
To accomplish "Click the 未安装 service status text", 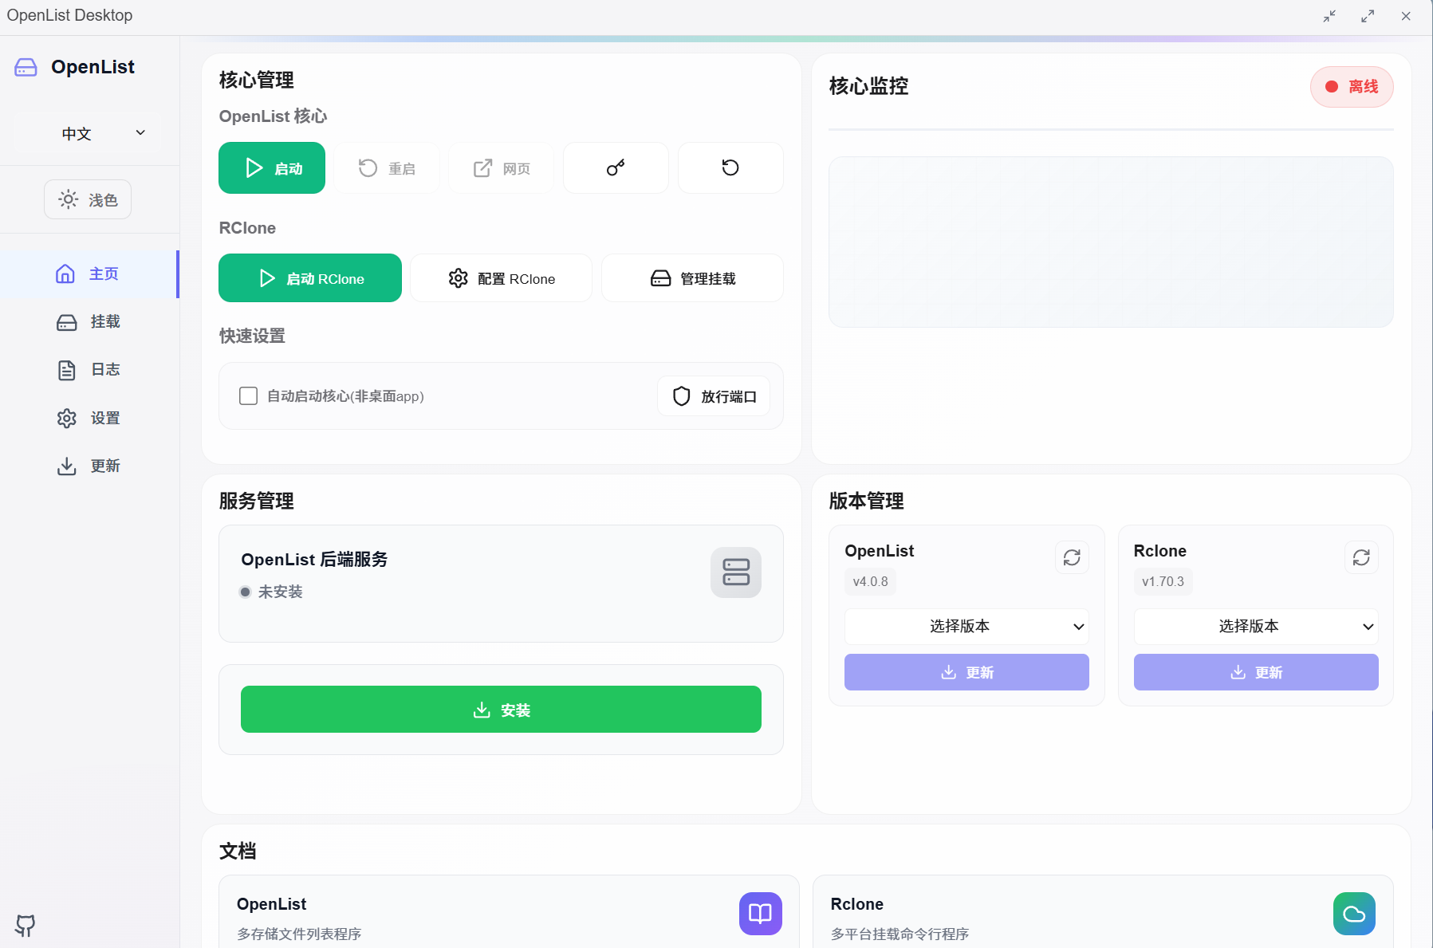I will tap(281, 592).
